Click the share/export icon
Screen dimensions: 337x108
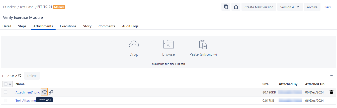(x=236, y=7)
